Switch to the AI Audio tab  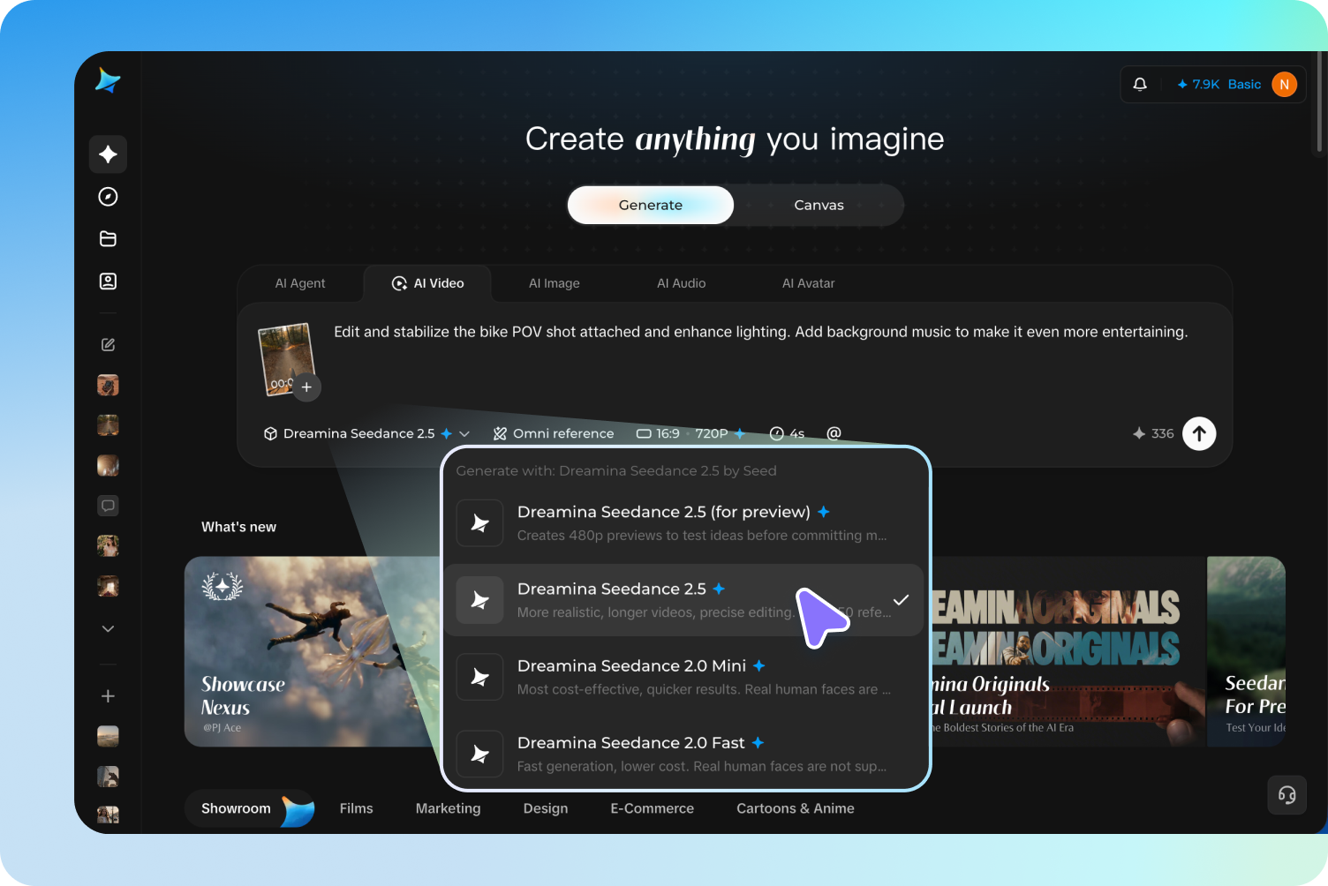point(682,283)
